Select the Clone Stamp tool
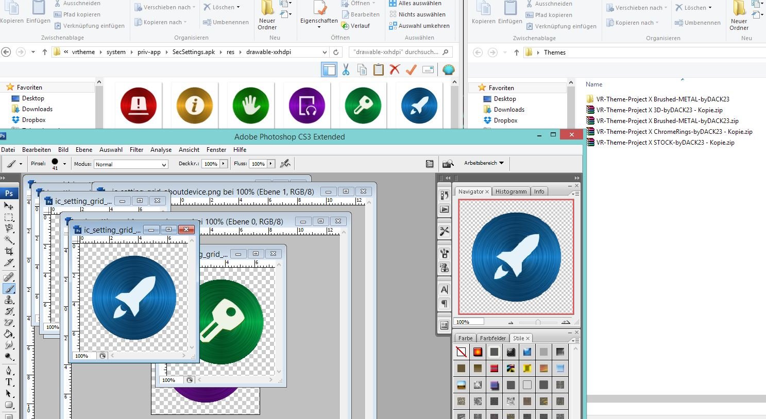766x419 pixels. pos(9,300)
